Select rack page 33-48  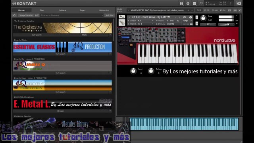pos(215,10)
